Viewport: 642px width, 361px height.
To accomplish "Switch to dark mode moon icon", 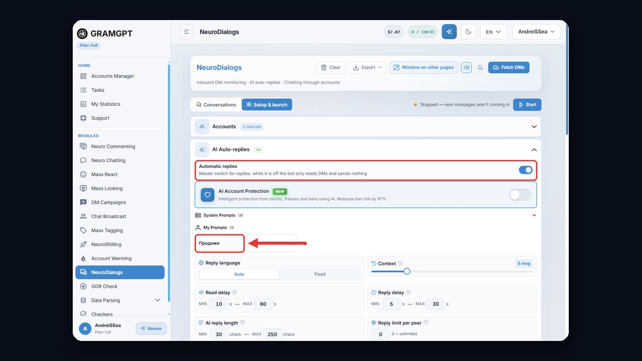I will point(468,32).
